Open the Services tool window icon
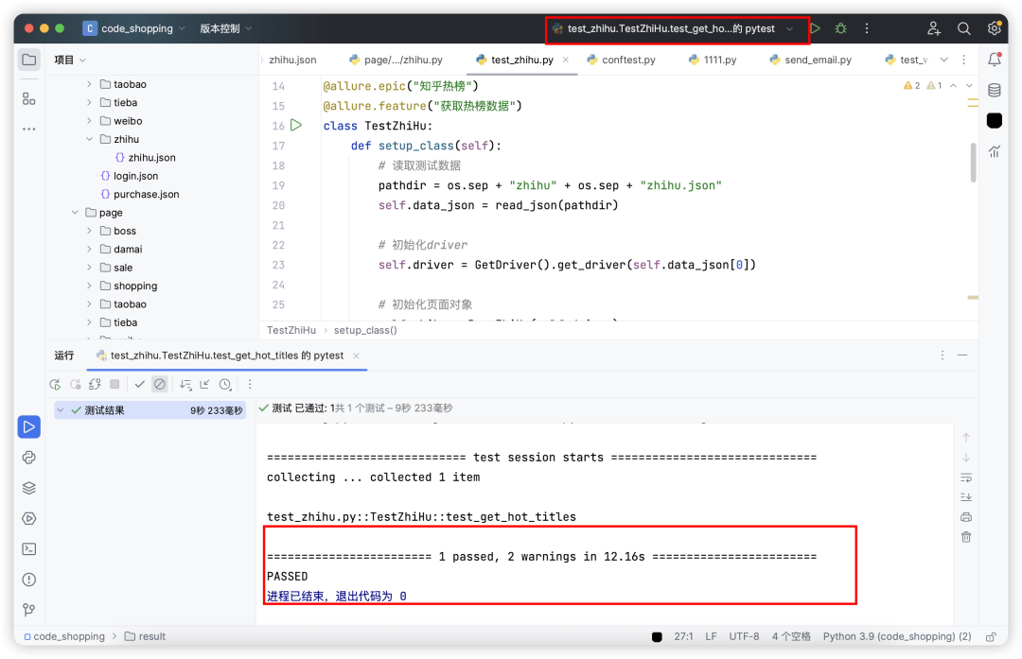 [28, 519]
